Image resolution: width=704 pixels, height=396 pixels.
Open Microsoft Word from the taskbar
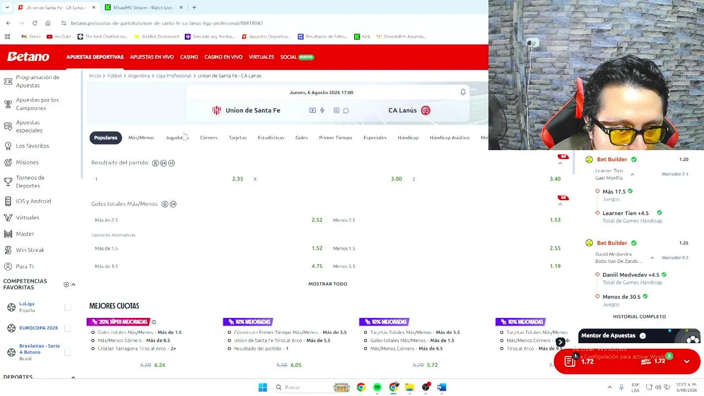click(442, 387)
